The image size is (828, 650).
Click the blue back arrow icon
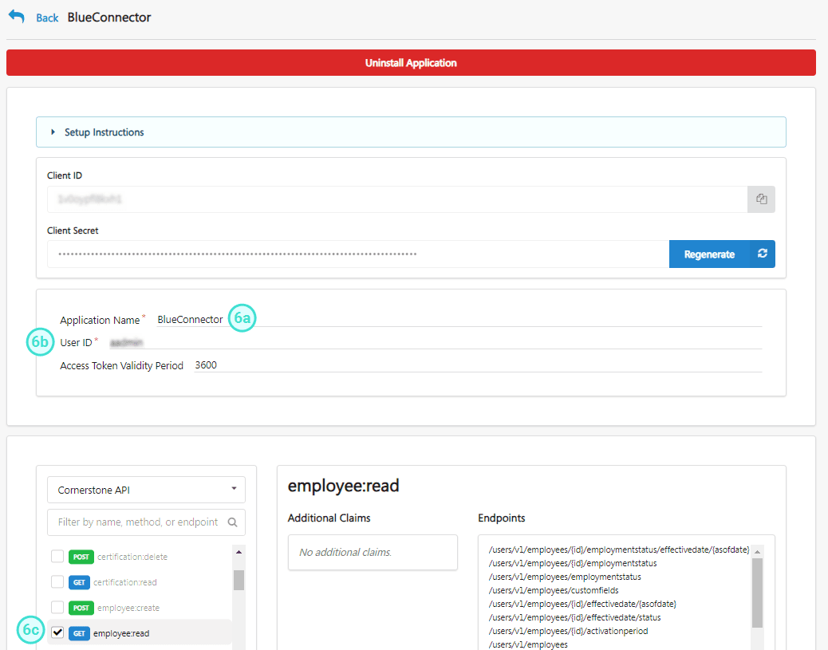coord(17,17)
